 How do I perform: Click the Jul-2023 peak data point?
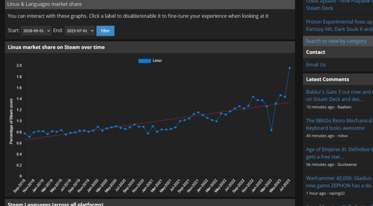(x=289, y=68)
